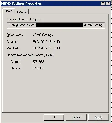The width and height of the screenshot is (112, 123).
Task: Close the MSMQ Settings Properties dialog
Action: pos(108,4)
